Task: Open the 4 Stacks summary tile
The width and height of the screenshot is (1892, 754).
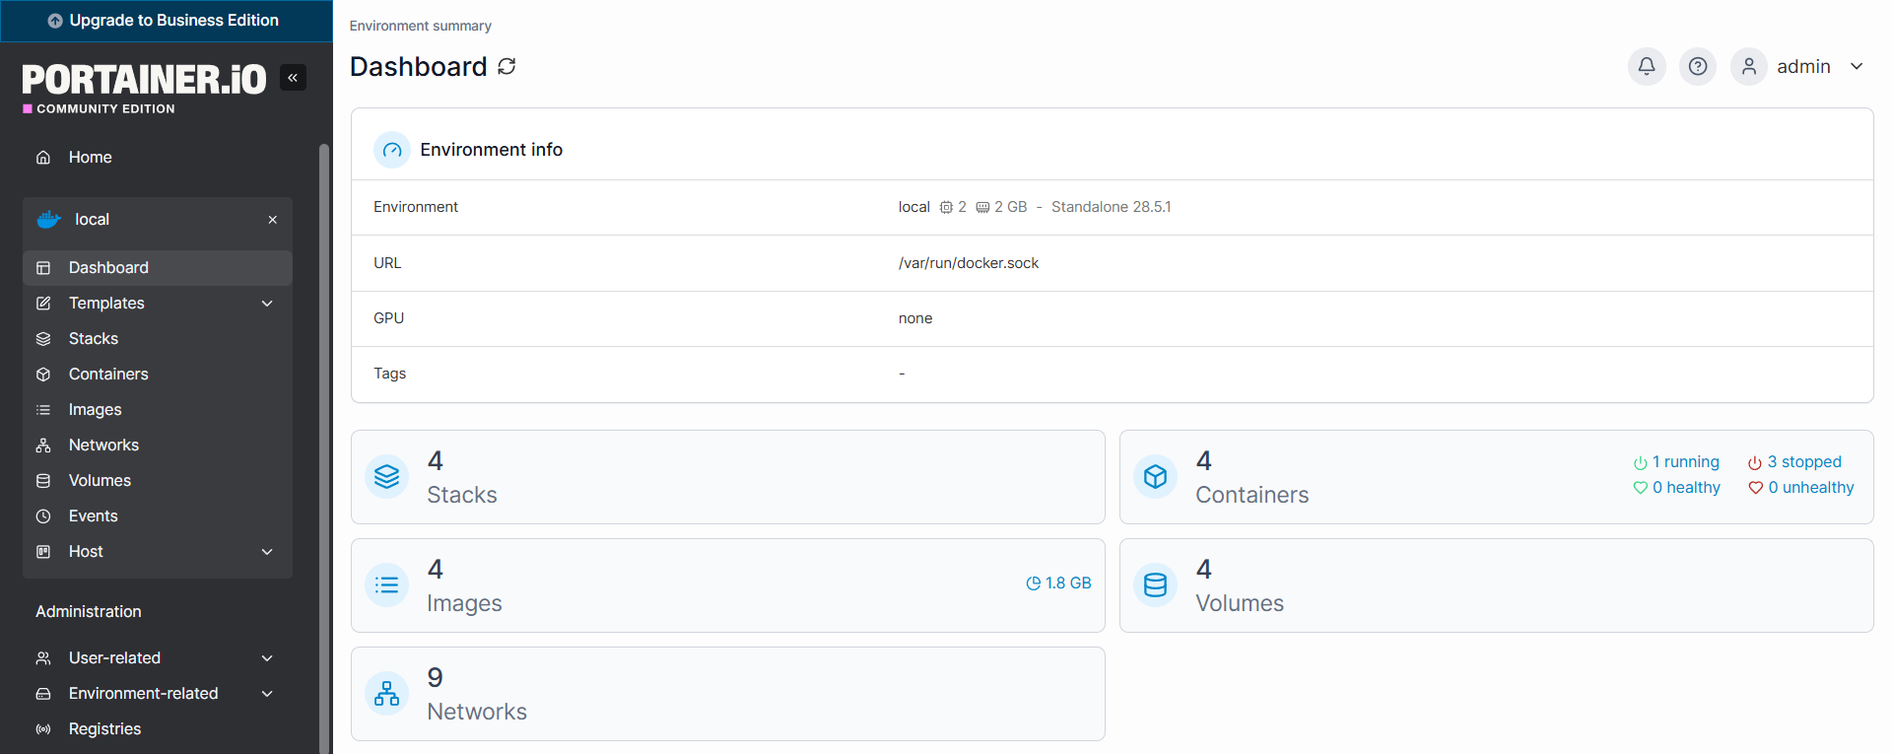Action: 727,477
